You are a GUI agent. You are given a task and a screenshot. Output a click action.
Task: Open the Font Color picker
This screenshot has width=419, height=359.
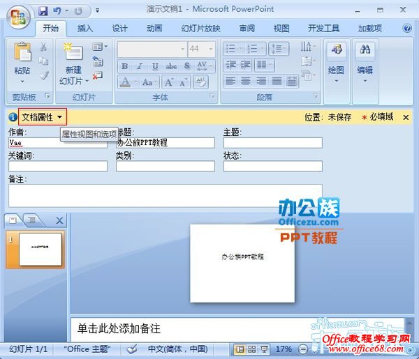click(128, 82)
